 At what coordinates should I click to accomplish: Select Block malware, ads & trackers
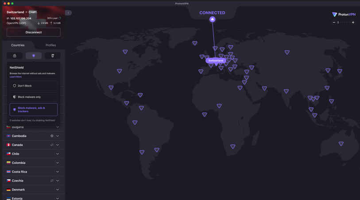(x=34, y=109)
